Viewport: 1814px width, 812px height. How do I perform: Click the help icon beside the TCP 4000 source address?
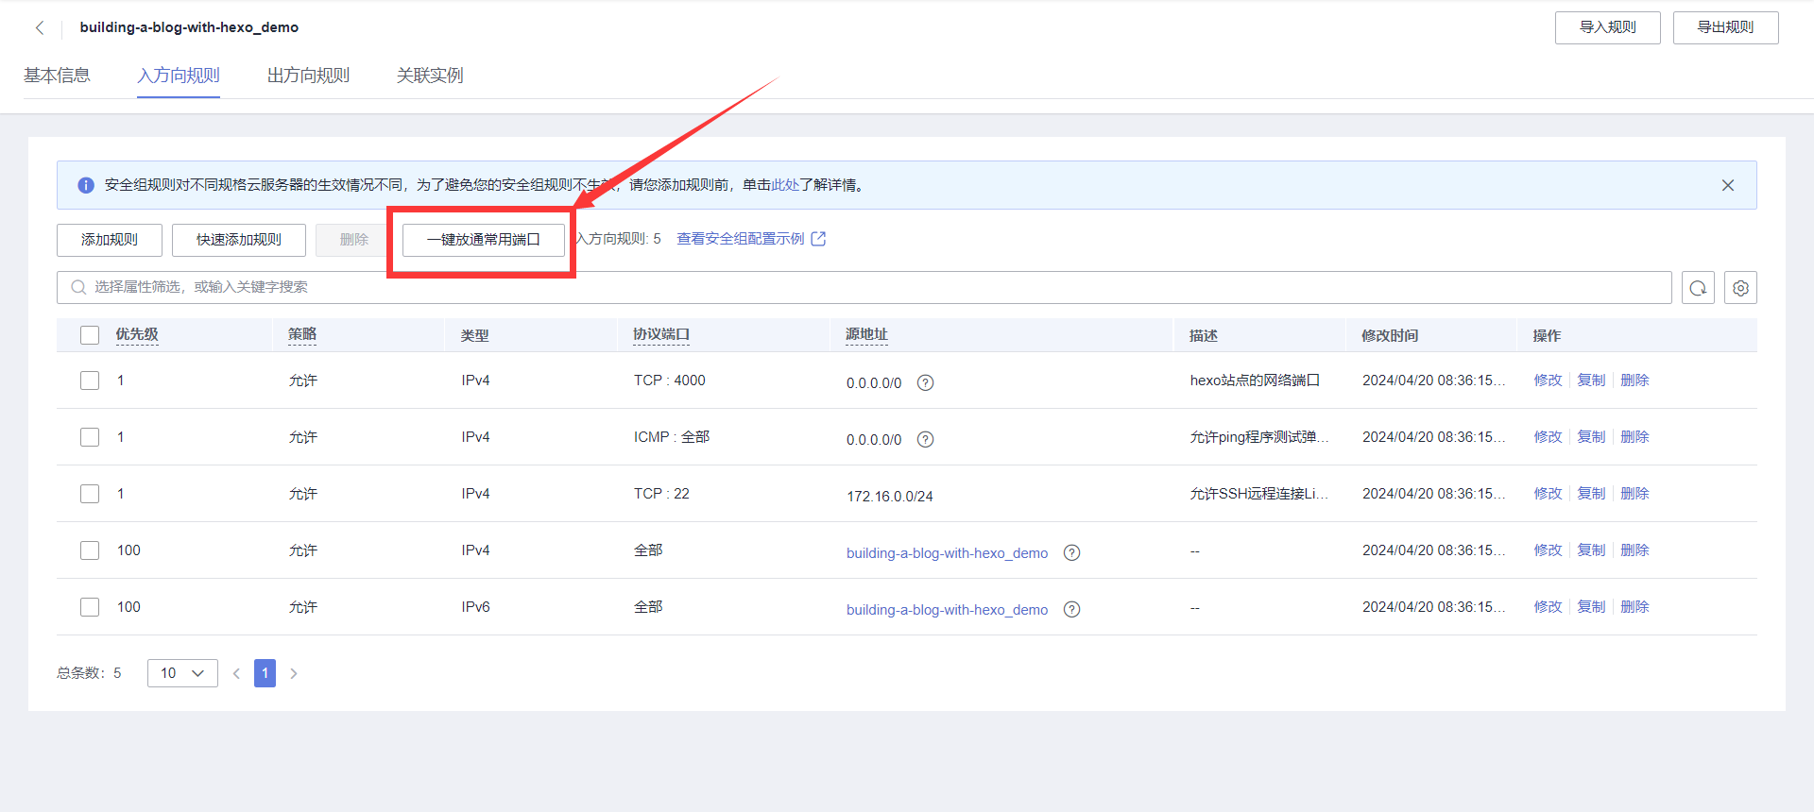tap(925, 382)
